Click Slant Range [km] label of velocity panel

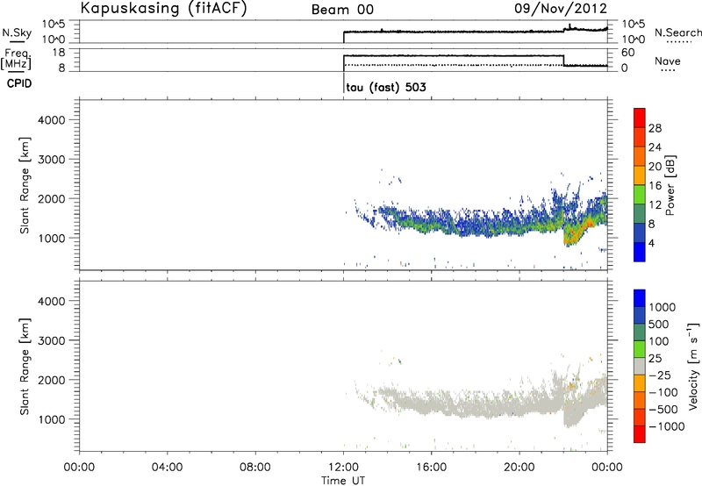coord(25,367)
